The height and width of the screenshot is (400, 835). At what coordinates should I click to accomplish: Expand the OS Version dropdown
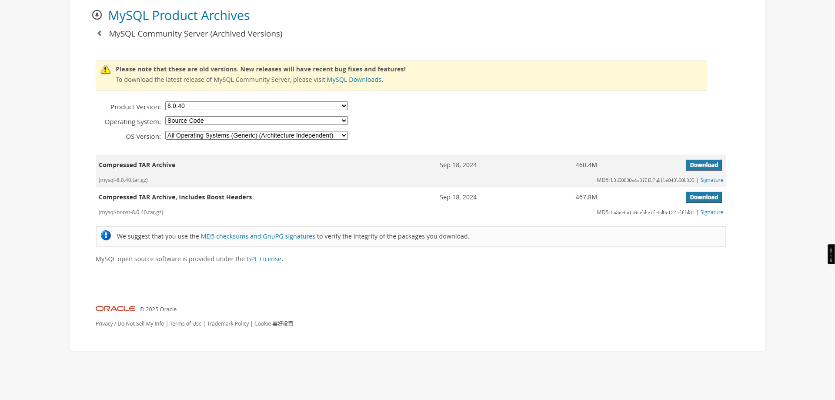[x=257, y=135]
